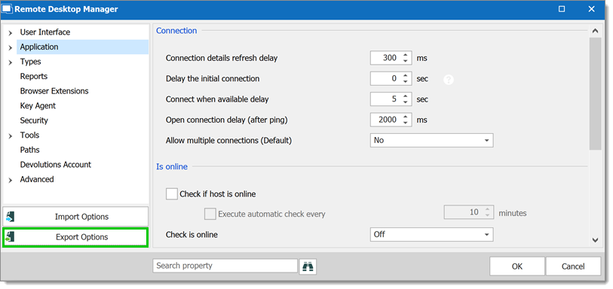Decrease Open connection delay value
613x289 pixels.
(x=406, y=123)
